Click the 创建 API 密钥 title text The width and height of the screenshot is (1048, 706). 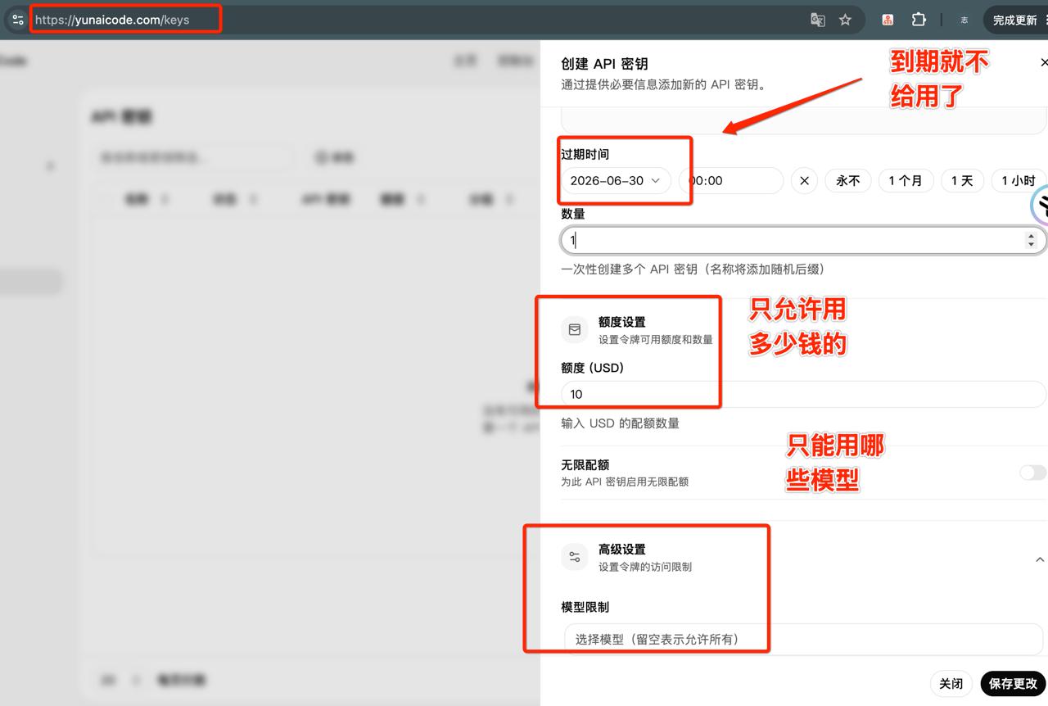point(604,63)
